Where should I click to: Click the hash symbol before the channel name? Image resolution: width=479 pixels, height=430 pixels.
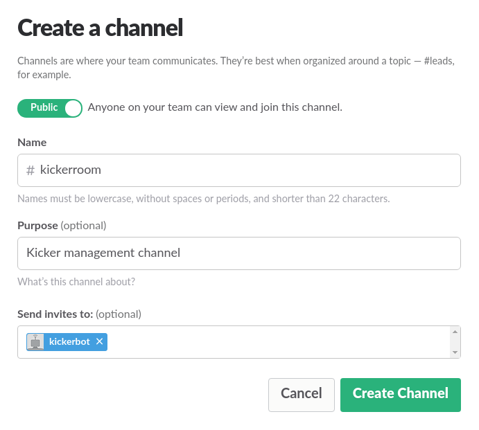[x=31, y=170]
